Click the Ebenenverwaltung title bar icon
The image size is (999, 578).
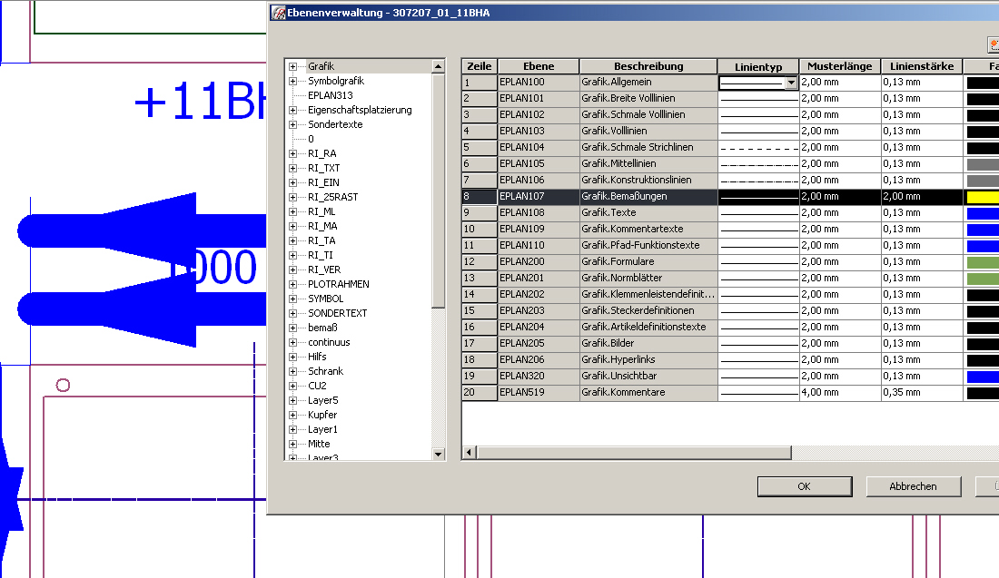point(278,14)
